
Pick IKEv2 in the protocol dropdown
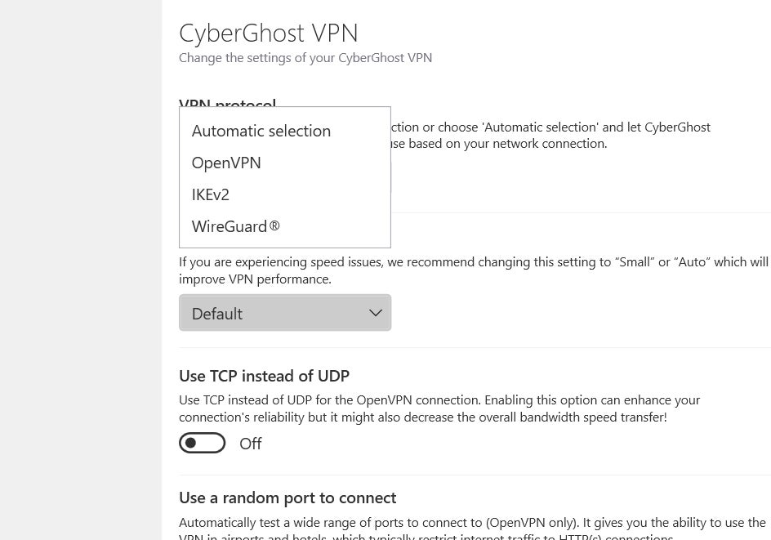tap(210, 194)
